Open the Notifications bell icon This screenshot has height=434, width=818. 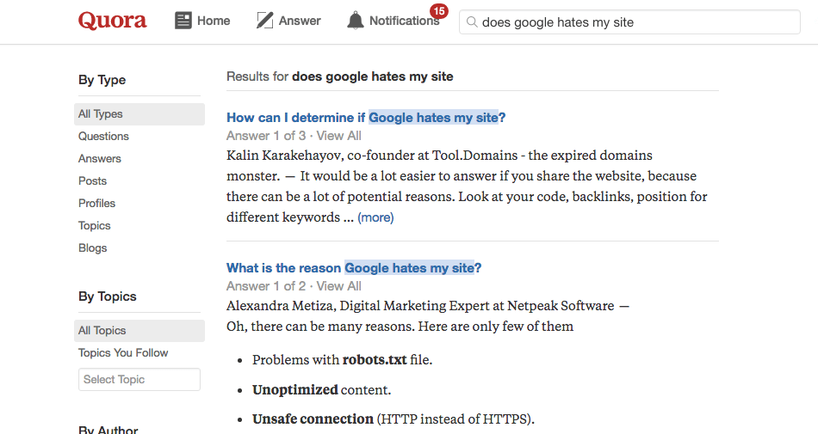356,21
